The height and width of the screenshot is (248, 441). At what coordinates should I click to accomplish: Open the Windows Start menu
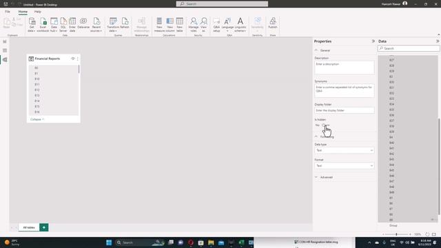pyautogui.click(x=109, y=242)
